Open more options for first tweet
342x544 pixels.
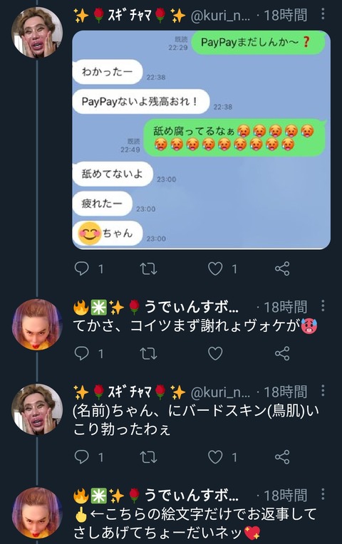coord(323,14)
